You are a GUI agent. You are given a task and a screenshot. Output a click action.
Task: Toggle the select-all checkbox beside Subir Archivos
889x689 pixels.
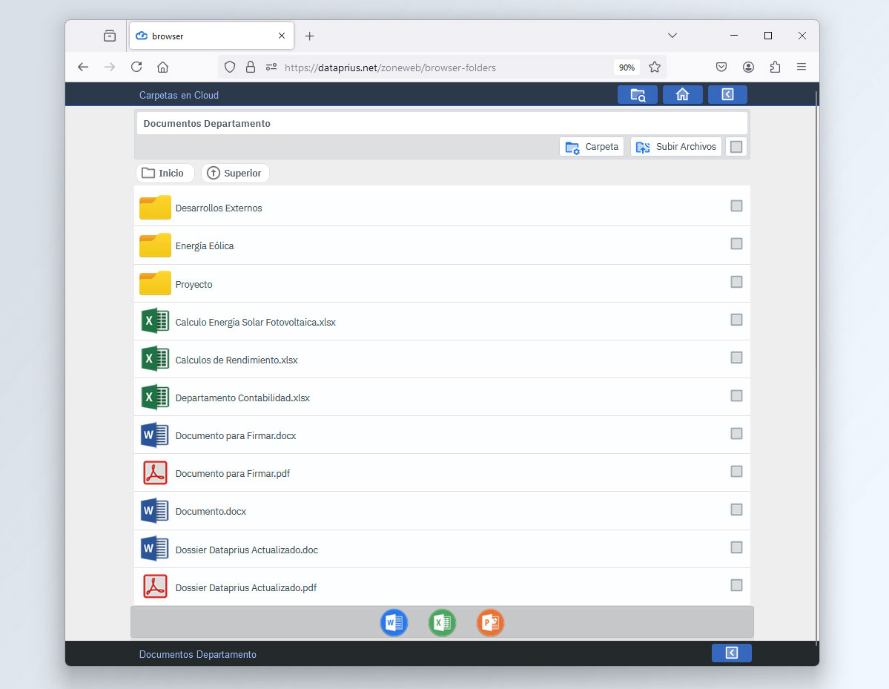point(736,147)
